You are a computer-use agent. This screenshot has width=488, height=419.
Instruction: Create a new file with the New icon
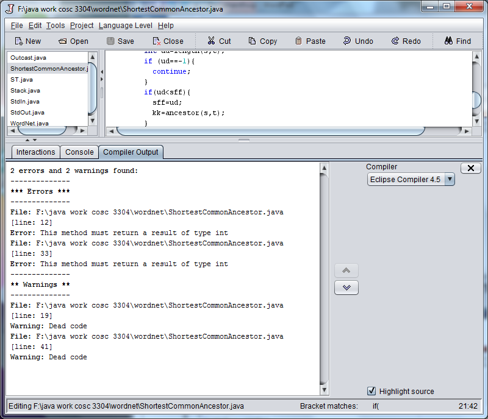(x=27, y=41)
